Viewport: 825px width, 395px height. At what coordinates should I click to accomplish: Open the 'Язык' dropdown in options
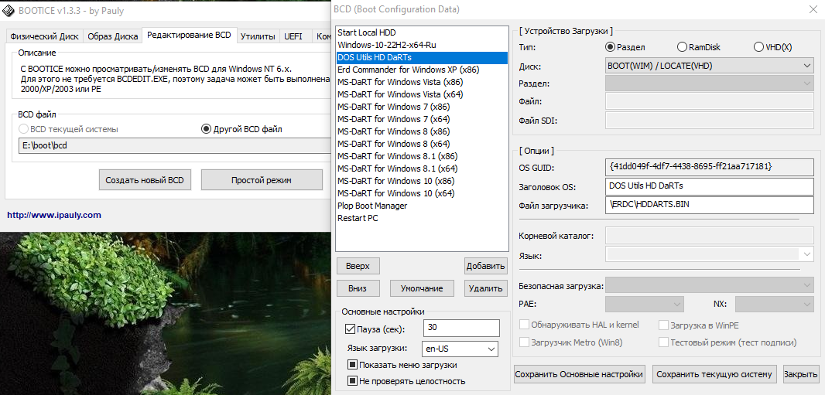(x=807, y=254)
